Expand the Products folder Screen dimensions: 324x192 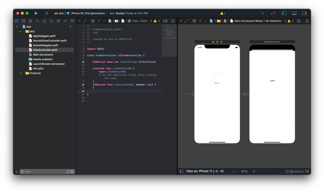click(x=21, y=73)
